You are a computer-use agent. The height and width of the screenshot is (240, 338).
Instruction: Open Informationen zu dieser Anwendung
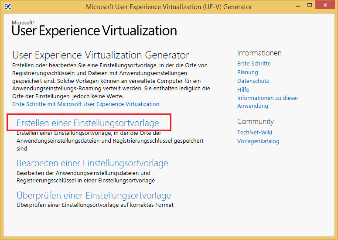[268, 102]
